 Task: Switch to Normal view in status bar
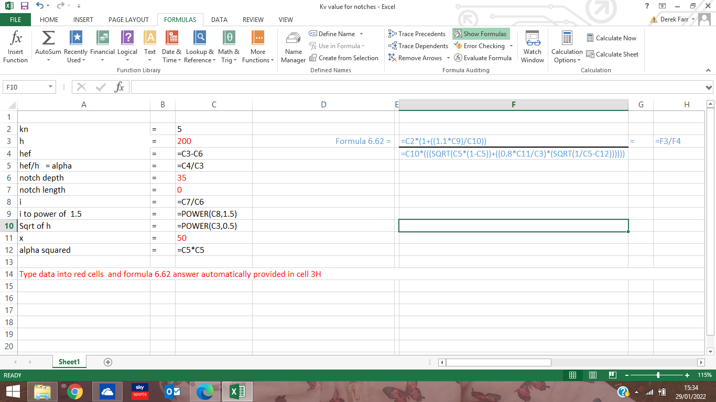coord(573,375)
